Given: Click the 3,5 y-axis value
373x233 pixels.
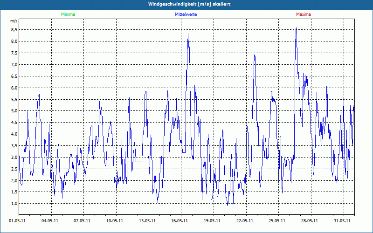Looking at the screenshot, I should point(14,146).
